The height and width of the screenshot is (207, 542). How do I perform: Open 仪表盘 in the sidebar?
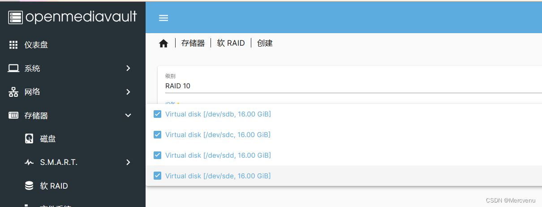pos(36,45)
